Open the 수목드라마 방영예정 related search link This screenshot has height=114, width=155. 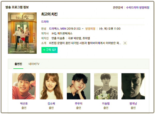coord(138,8)
